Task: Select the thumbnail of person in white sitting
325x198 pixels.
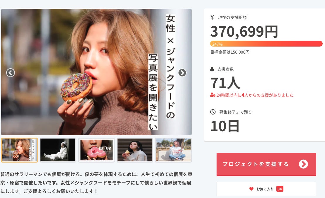Action: tap(58, 150)
